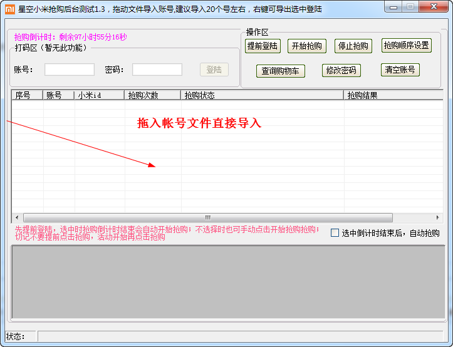Click 查询购物车 to check cart
This screenshot has width=453, height=347.
(281, 71)
